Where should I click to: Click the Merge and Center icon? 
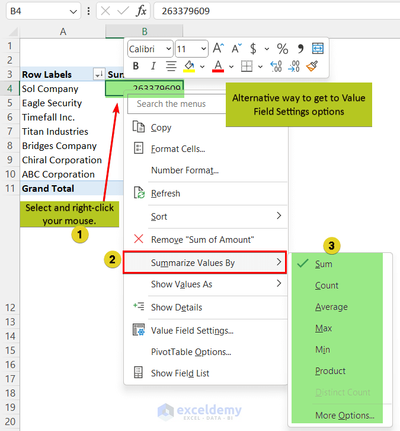tap(318, 48)
